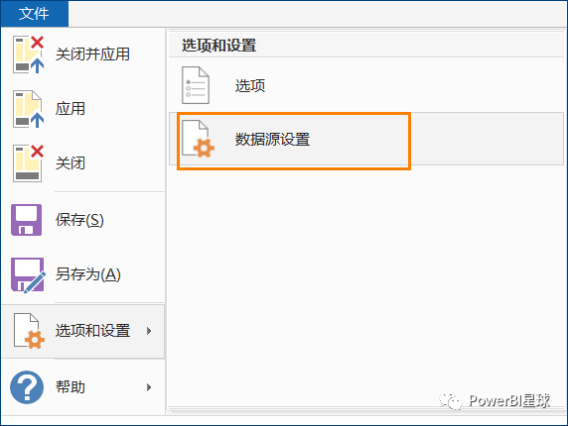Click the purple Save floppy disk icon
The image size is (568, 426).
(26, 220)
